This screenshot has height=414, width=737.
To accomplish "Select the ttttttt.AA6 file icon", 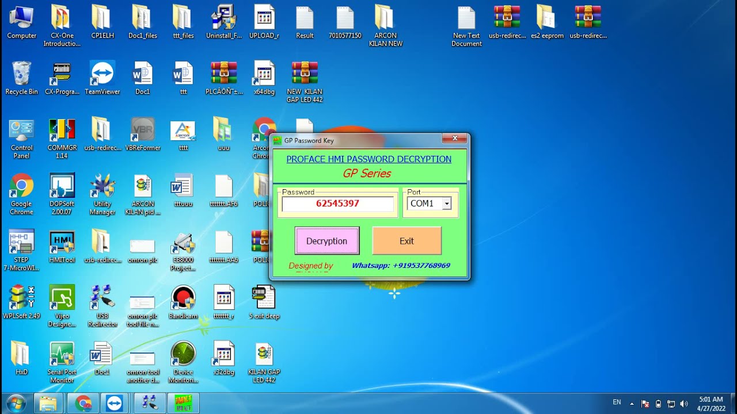I will click(x=224, y=247).
